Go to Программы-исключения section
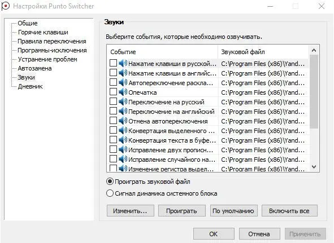The image size is (334, 243). click(52, 50)
